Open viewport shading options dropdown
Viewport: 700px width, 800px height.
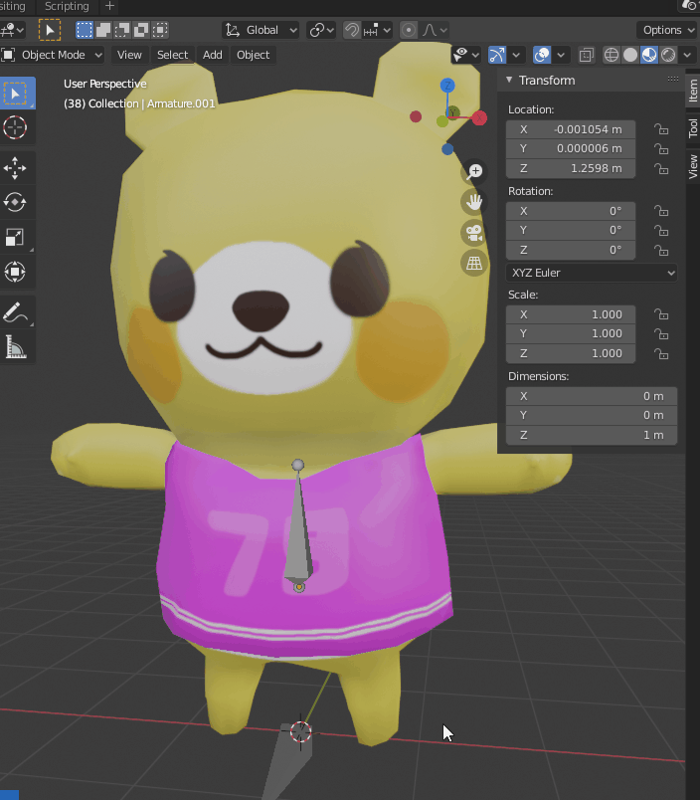tap(687, 55)
